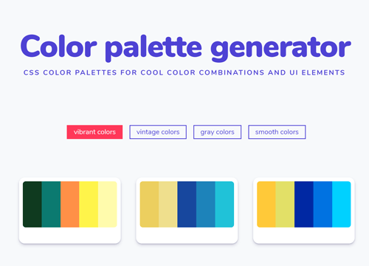Select the vibrant colors filter
The image size is (369, 266).
click(x=94, y=132)
